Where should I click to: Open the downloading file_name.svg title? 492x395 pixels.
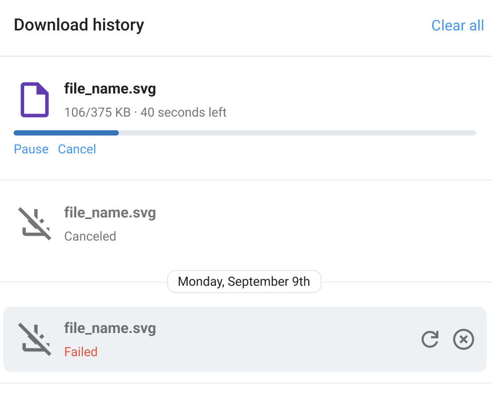point(110,89)
